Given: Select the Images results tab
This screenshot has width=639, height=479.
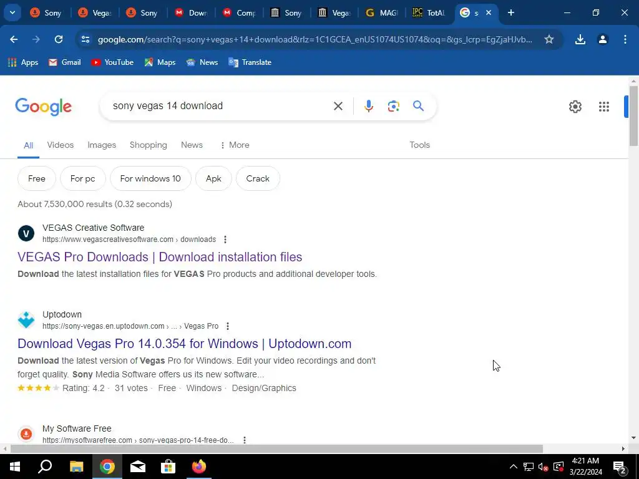Looking at the screenshot, I should point(102,145).
